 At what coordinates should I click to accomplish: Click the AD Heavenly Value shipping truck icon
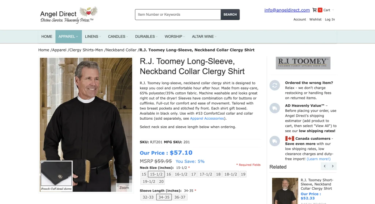pos(275,108)
